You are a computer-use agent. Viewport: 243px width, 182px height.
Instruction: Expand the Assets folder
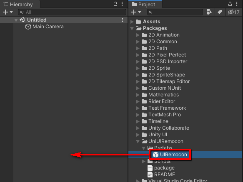click(x=132, y=22)
